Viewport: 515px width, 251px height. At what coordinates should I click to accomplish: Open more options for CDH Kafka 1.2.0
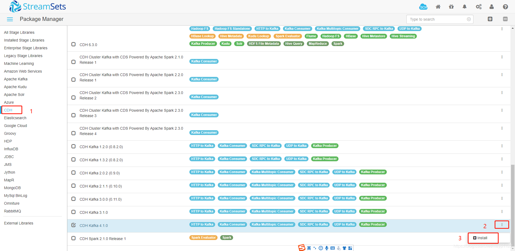(x=502, y=146)
